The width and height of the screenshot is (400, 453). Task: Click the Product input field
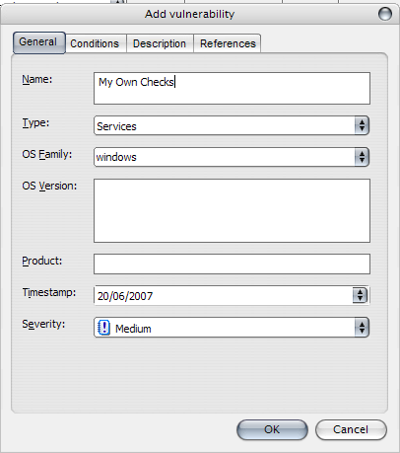pos(232,264)
